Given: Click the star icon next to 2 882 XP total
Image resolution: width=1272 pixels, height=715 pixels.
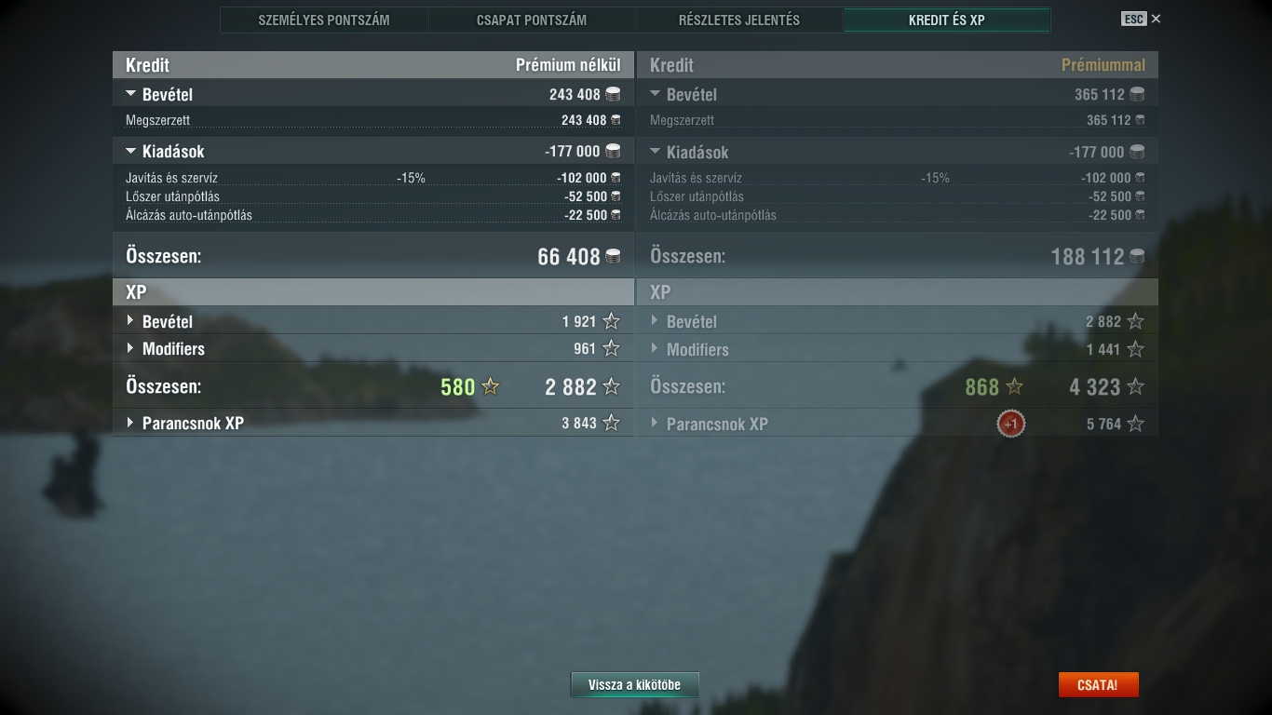Looking at the screenshot, I should click(612, 386).
